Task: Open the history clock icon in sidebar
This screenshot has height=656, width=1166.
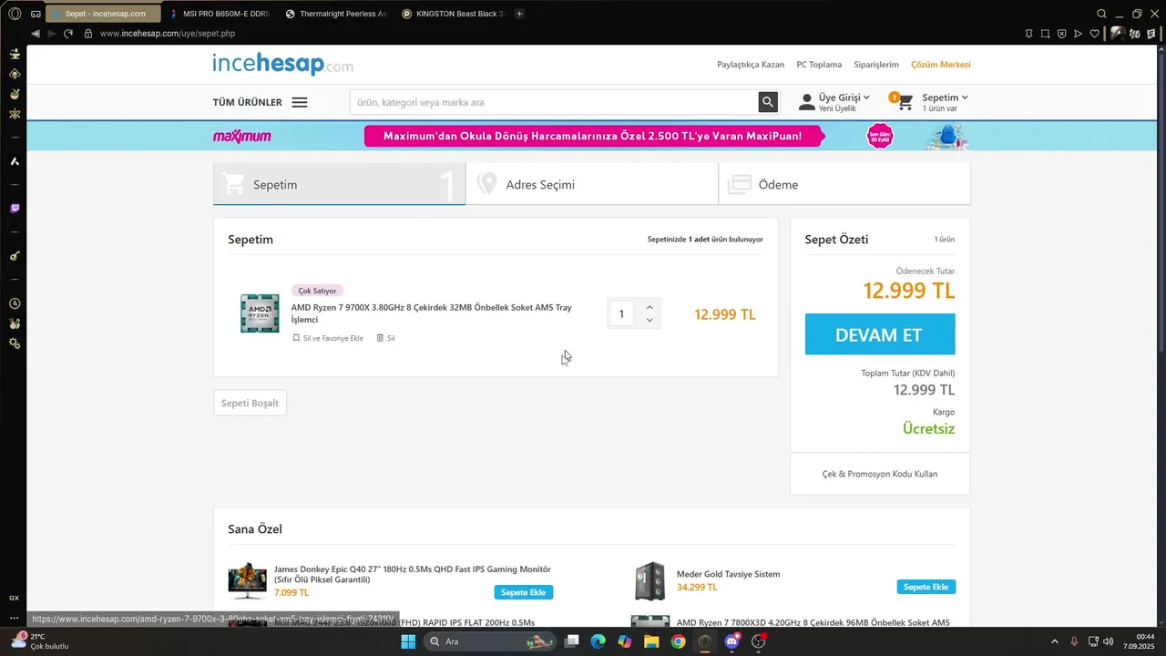Action: pos(15,303)
